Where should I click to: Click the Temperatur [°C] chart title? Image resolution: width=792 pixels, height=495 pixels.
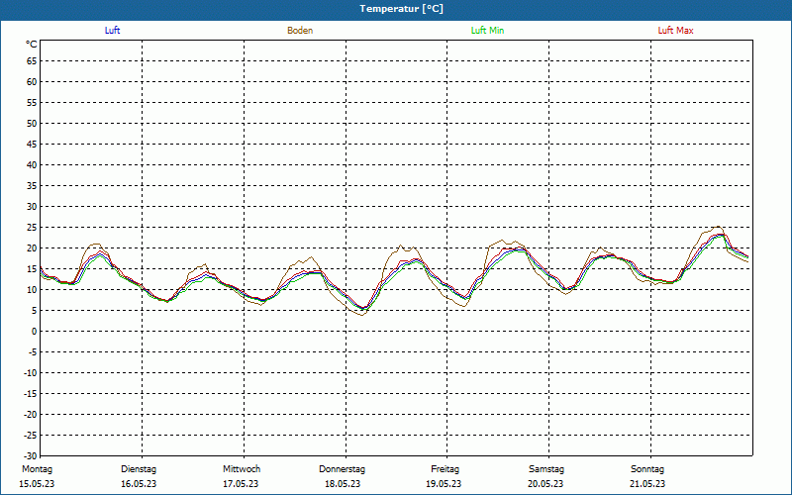(402, 9)
